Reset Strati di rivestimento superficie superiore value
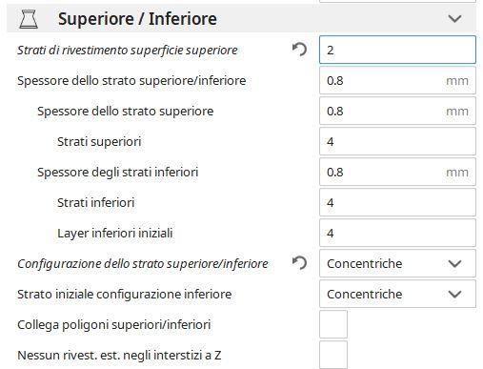 [x=299, y=50]
